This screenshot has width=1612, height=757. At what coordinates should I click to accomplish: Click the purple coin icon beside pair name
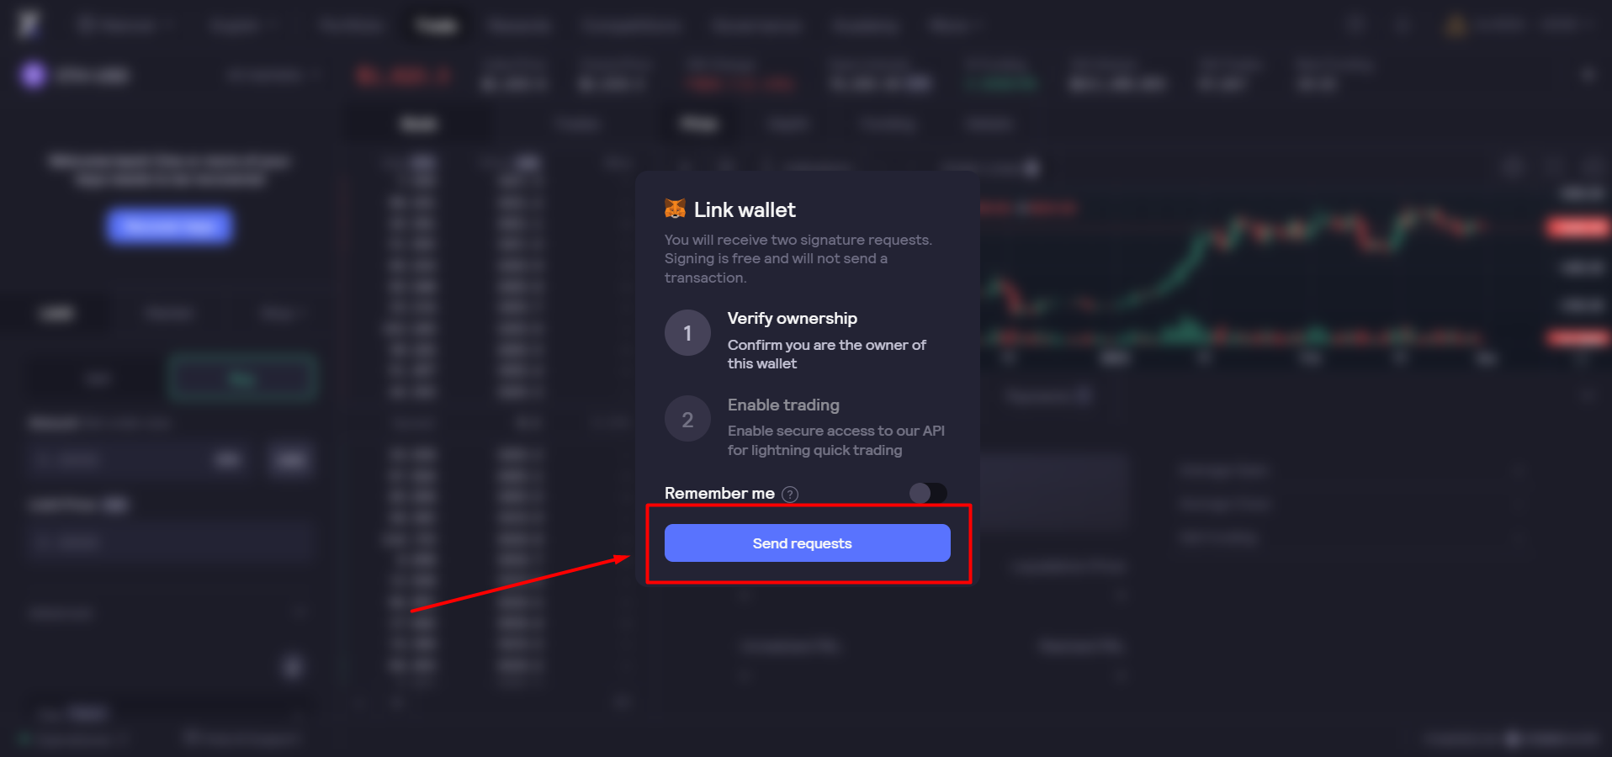click(x=34, y=75)
